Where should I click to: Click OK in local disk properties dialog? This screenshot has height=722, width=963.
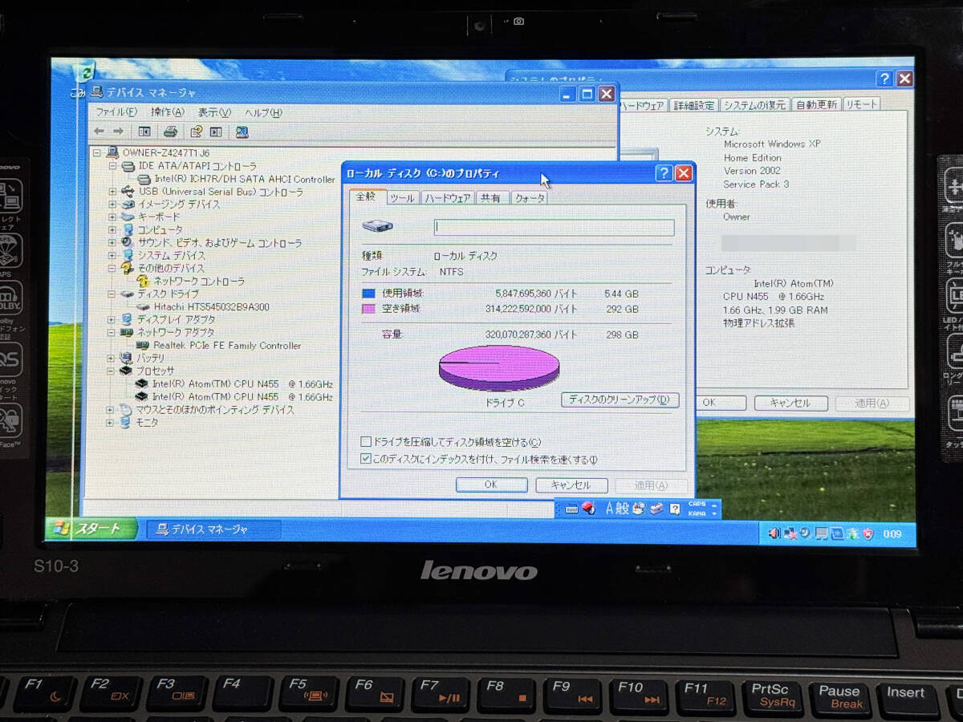(x=491, y=485)
